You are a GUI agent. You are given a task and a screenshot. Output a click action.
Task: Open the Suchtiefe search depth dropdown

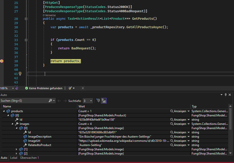pyautogui.click(x=91, y=101)
